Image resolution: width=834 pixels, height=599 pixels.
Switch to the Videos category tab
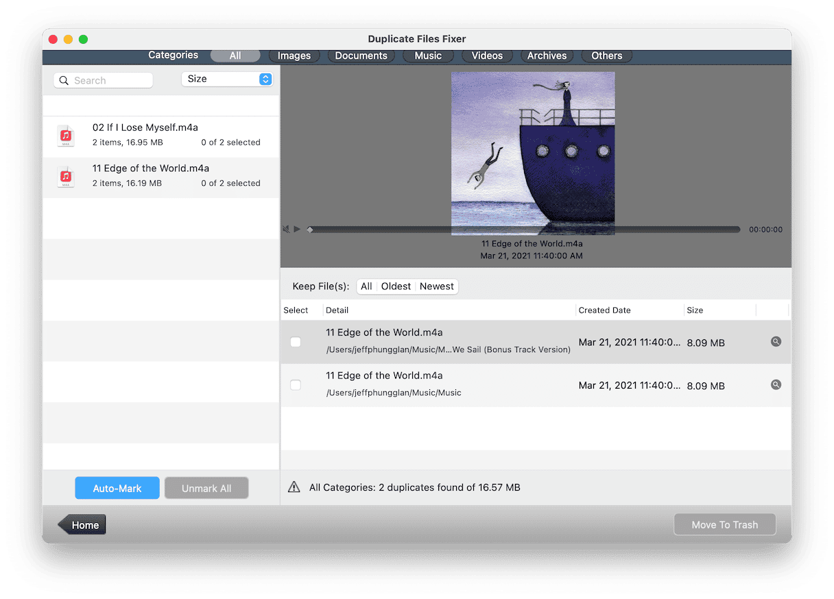(487, 56)
